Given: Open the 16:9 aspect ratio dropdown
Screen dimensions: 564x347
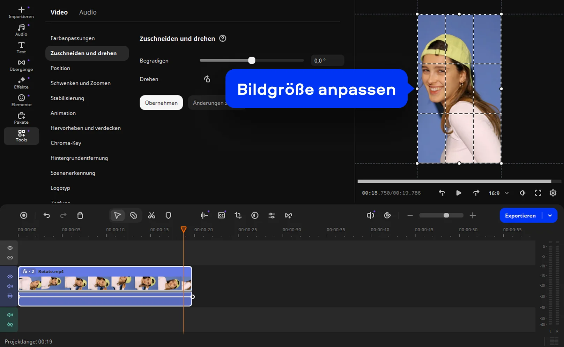Looking at the screenshot, I should tap(498, 193).
